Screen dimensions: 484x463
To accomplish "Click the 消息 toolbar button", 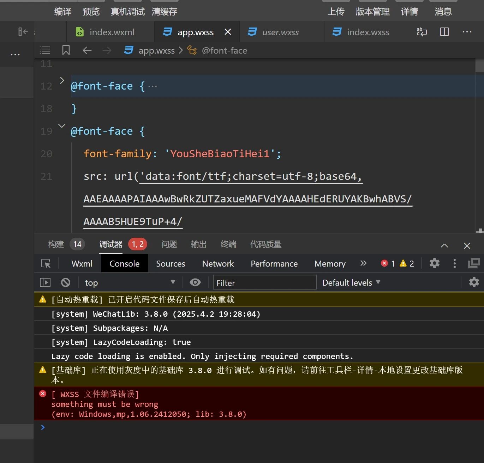I will [x=443, y=12].
